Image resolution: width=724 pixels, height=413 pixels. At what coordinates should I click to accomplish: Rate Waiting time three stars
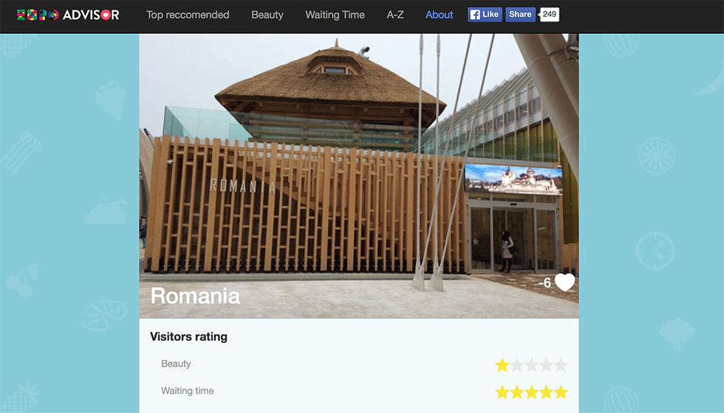coord(531,392)
